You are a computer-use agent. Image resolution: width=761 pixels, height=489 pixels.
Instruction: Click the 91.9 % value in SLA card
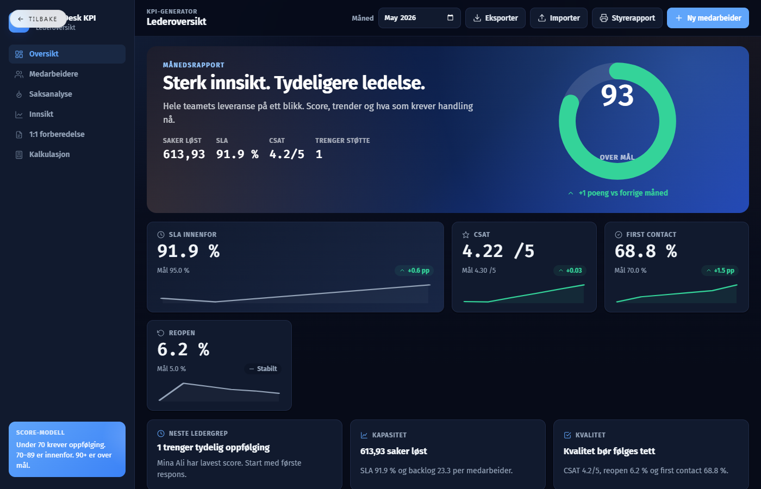point(189,251)
